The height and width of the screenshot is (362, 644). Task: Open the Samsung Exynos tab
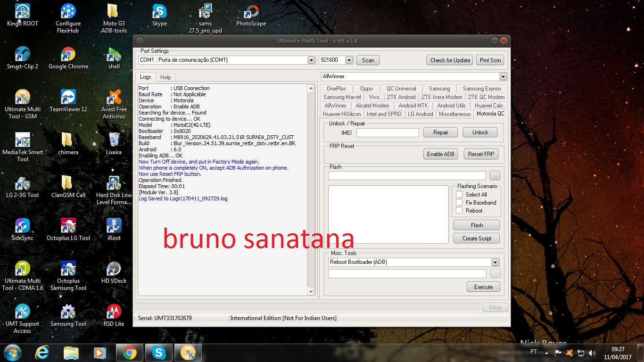[482, 89]
